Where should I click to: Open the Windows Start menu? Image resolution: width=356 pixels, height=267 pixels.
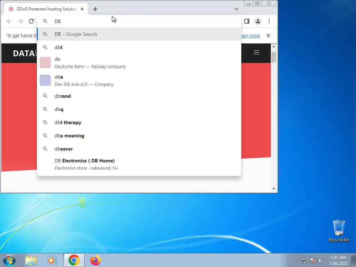click(9, 260)
